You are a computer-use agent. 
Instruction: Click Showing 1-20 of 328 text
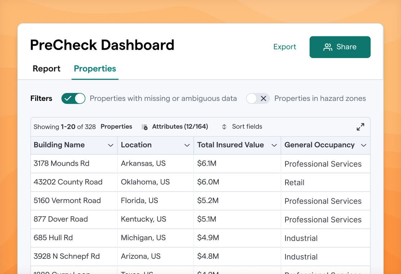(65, 127)
